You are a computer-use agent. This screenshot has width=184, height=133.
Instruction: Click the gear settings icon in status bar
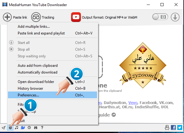[x=10, y=128]
